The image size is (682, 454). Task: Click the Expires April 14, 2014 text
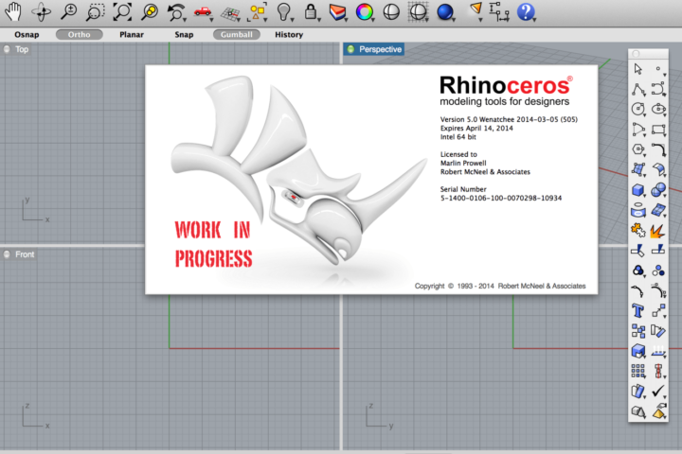(476, 129)
